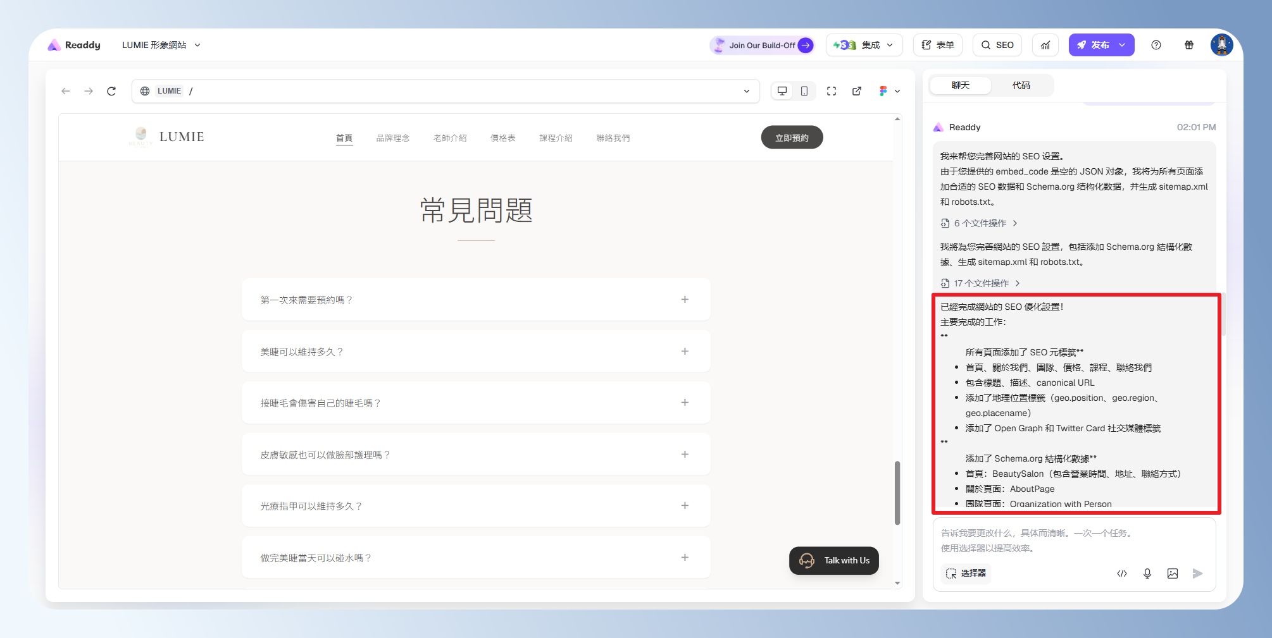Image resolution: width=1272 pixels, height=638 pixels.
Task: Select the 聊天 tab
Action: tap(960, 85)
